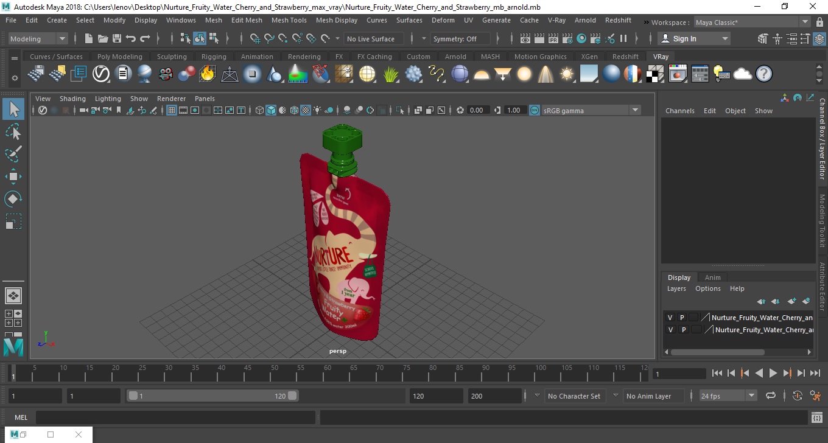Go to the start of the playback range
This screenshot has width=828, height=443.
717,373
